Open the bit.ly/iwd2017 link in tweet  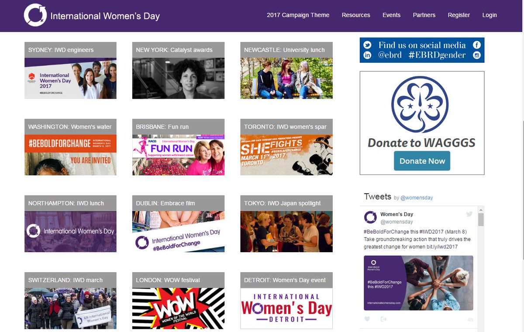point(443,247)
